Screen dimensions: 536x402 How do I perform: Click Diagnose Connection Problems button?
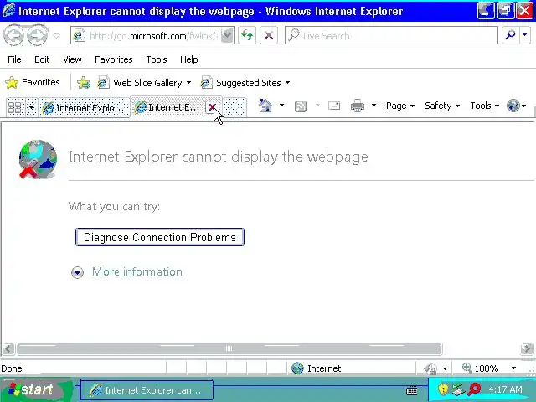click(160, 237)
